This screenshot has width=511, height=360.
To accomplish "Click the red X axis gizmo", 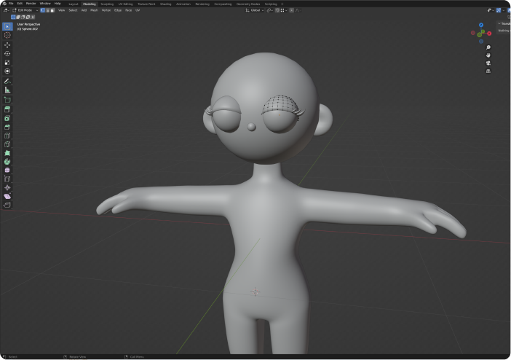I will [x=489, y=34].
